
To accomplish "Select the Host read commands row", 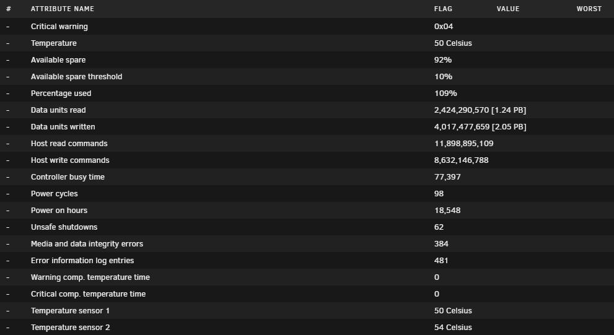I will coord(307,143).
